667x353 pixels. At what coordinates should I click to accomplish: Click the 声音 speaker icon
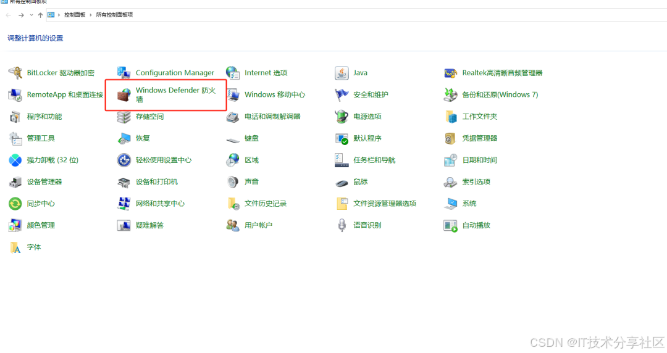233,182
